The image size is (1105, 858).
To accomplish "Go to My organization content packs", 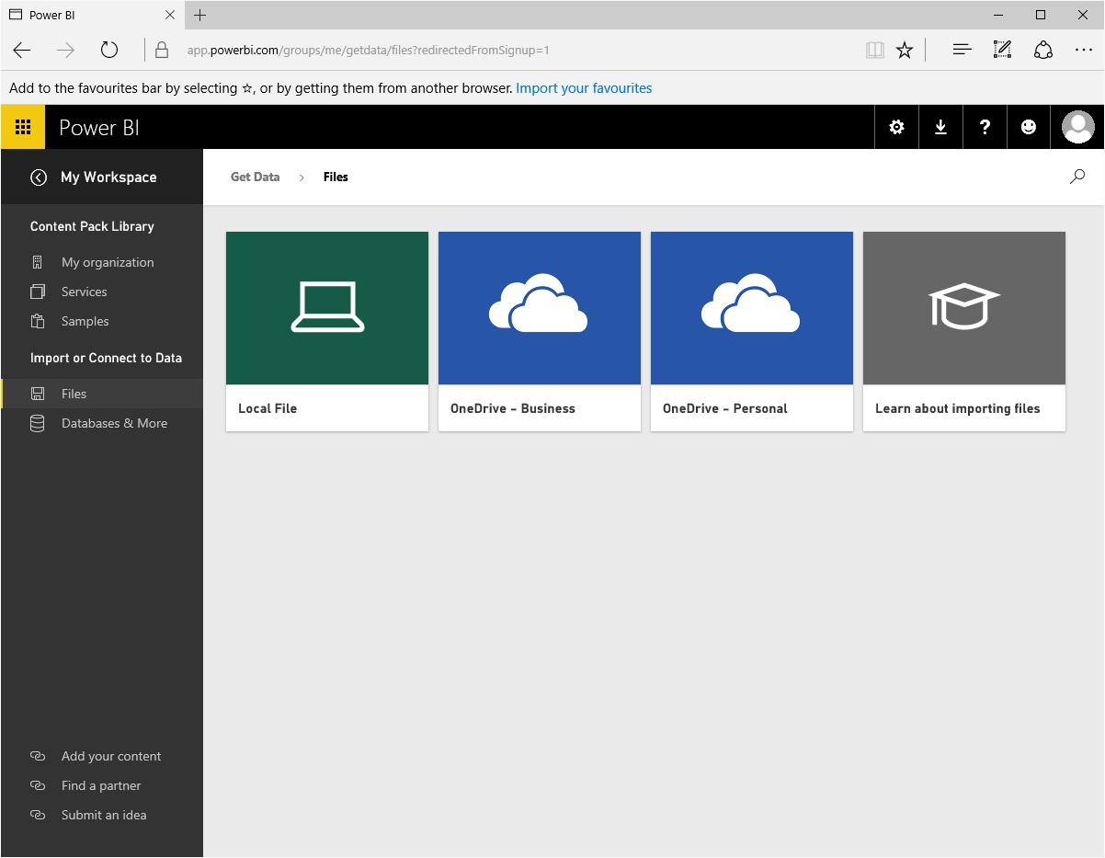I will click(107, 262).
